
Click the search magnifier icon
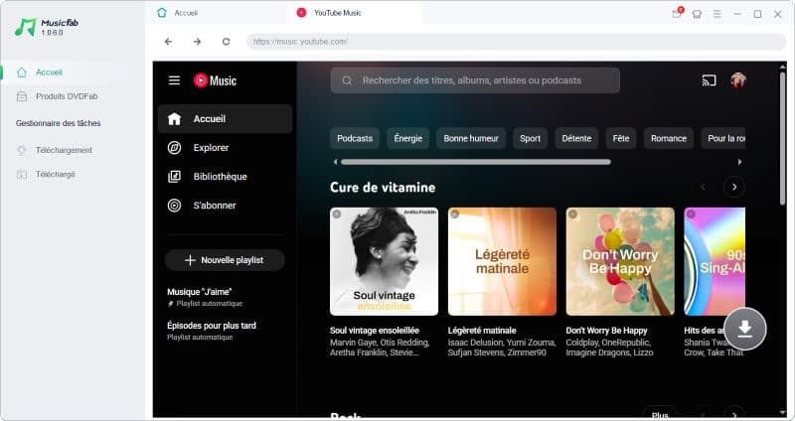(x=347, y=80)
